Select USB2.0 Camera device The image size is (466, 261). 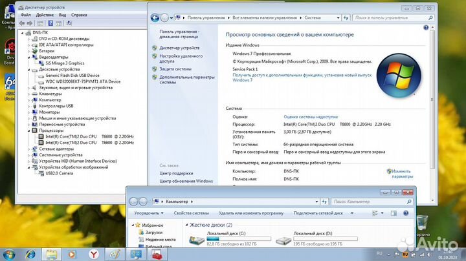pyautogui.click(x=59, y=173)
